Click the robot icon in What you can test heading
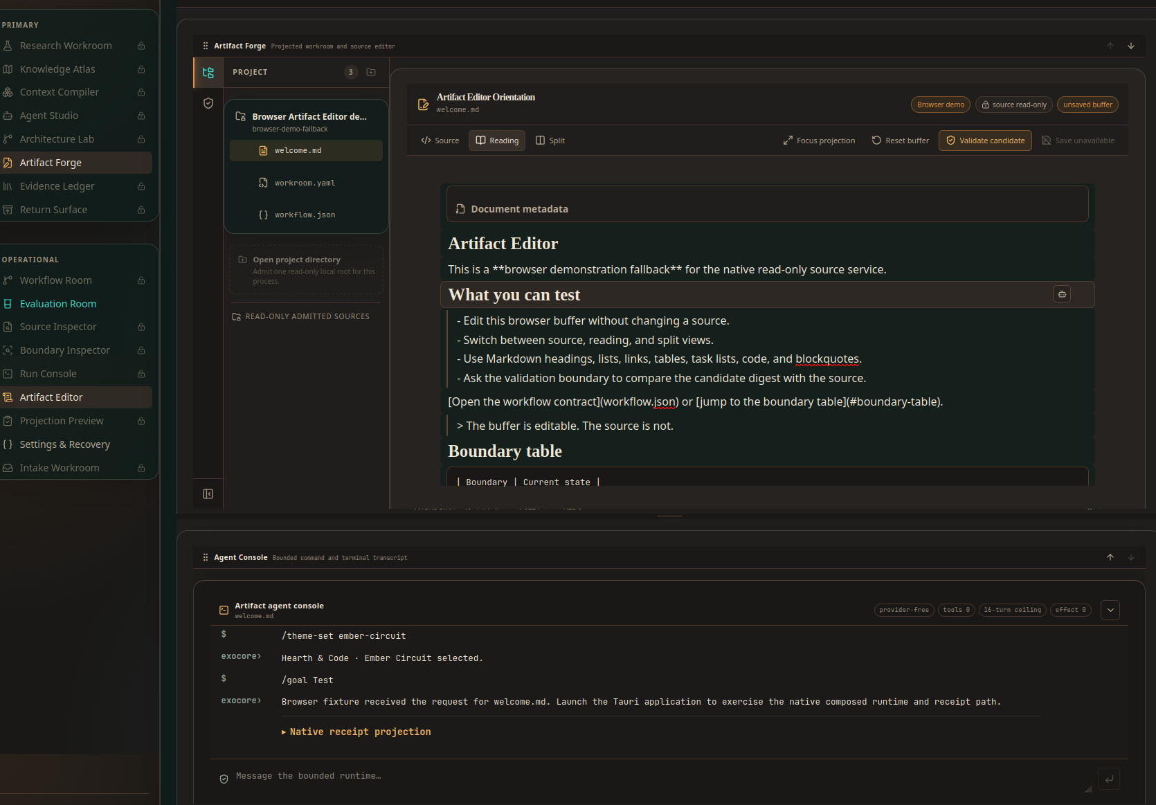The height and width of the screenshot is (805, 1156). 1062,294
